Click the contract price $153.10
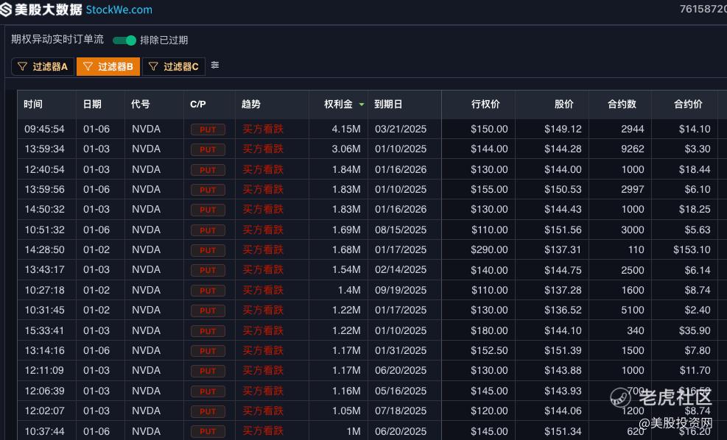 click(x=692, y=249)
